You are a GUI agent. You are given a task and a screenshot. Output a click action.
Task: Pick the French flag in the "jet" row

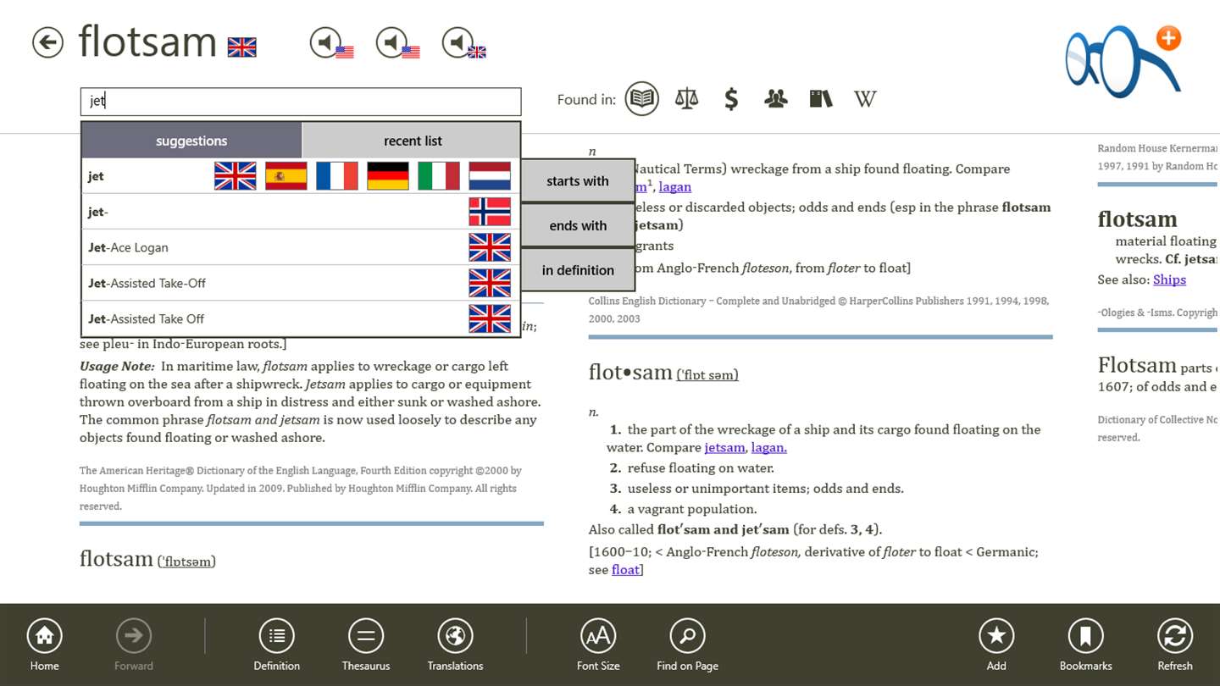pyautogui.click(x=337, y=176)
